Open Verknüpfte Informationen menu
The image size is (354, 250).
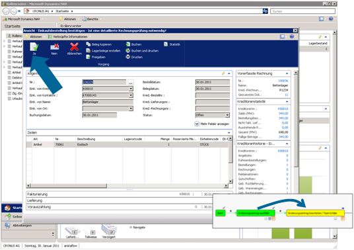click(x=69, y=36)
